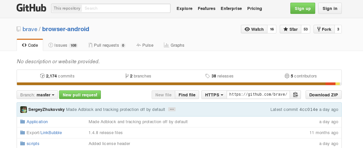
Task: Click the commits history icon
Action: [42, 76]
